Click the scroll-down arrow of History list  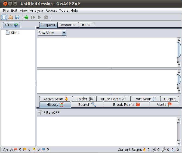179,144
